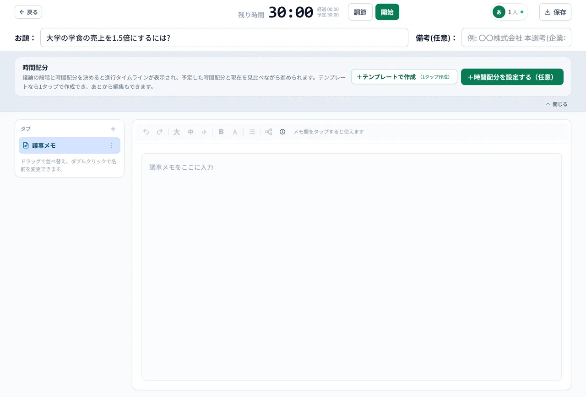Viewport: 586px width, 397px height.
Task: Collapse panel with 閉じる
Action: coord(557,104)
